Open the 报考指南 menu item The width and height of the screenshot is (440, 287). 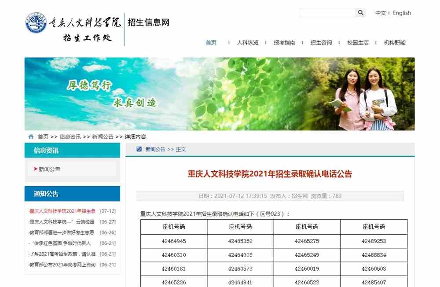click(284, 42)
